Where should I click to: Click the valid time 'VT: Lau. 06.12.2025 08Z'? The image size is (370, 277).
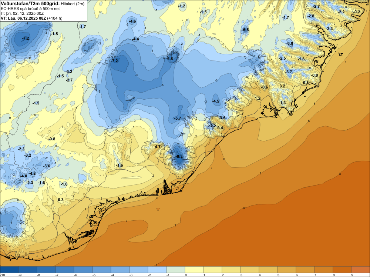click(x=23, y=18)
